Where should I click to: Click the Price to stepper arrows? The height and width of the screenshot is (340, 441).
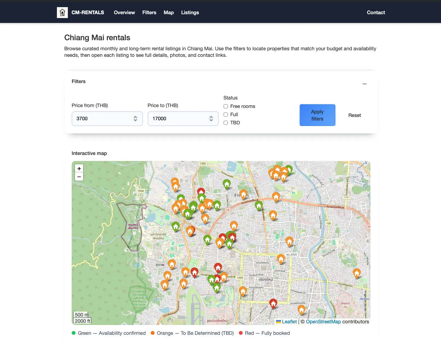click(211, 119)
